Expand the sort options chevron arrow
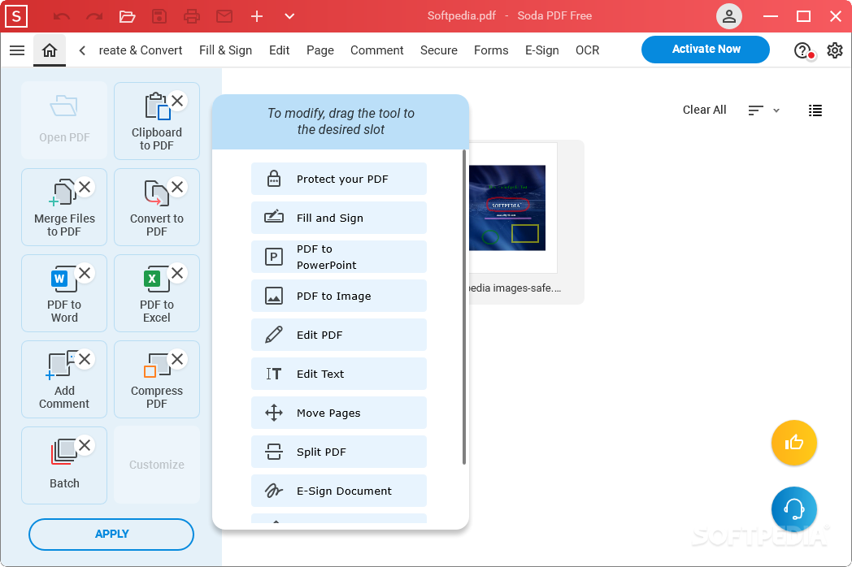The width and height of the screenshot is (852, 567). [x=776, y=110]
